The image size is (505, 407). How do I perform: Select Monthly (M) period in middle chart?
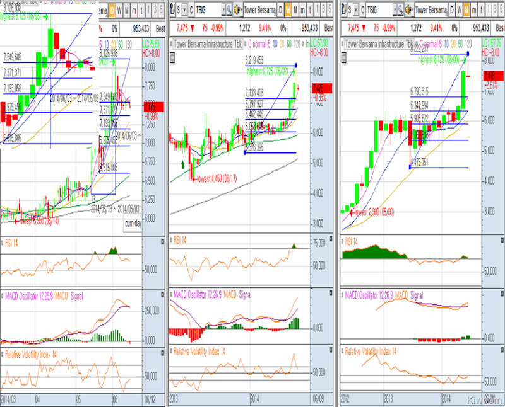click(x=295, y=10)
